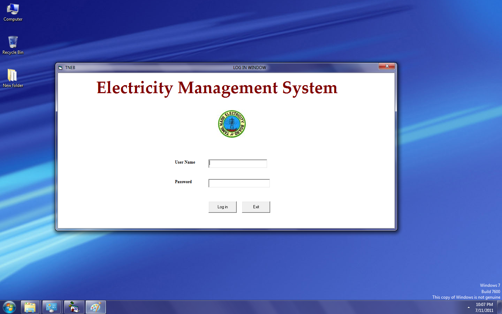This screenshot has height=314, width=502.
Task: Click the Exit button
Action: tap(256, 207)
